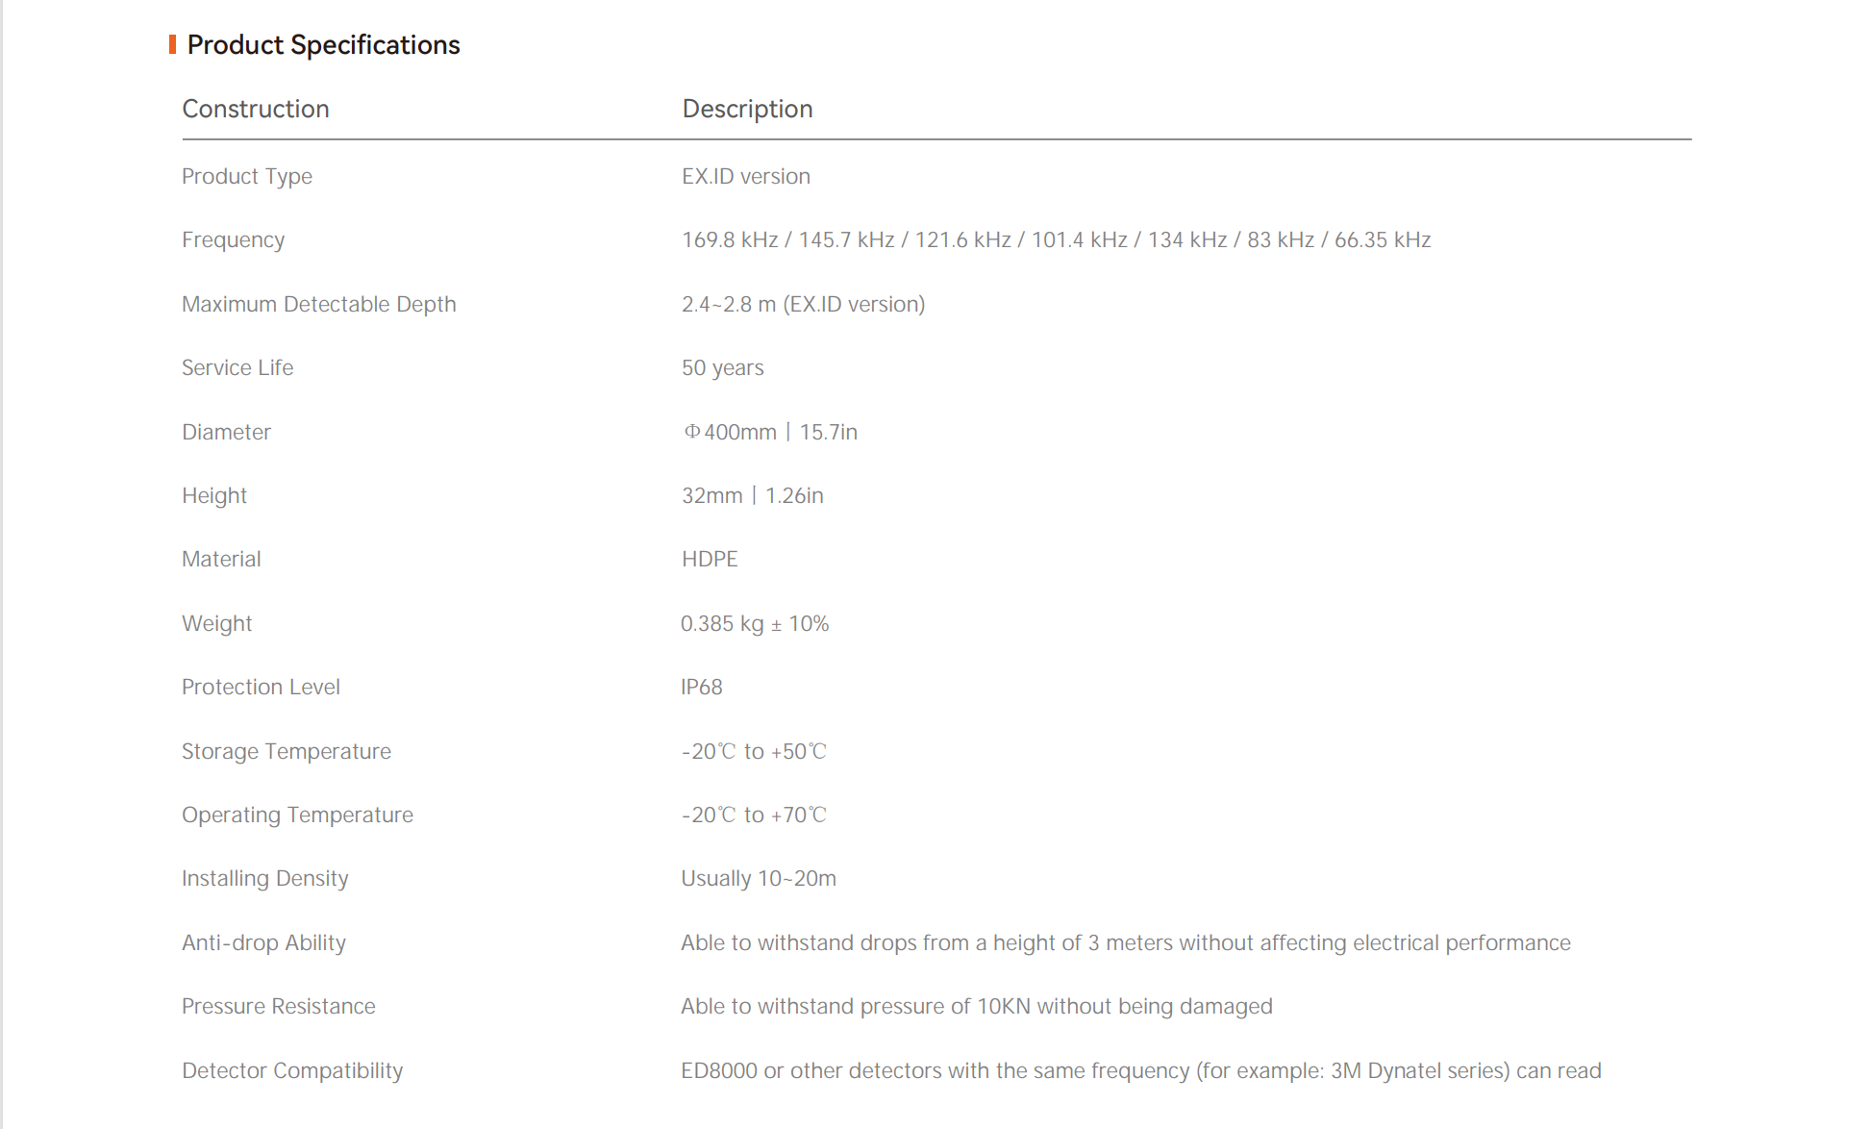Click the ED8000 detector compatibility text
Image resolution: width=1871 pixels, height=1129 pixels.
click(1141, 1070)
